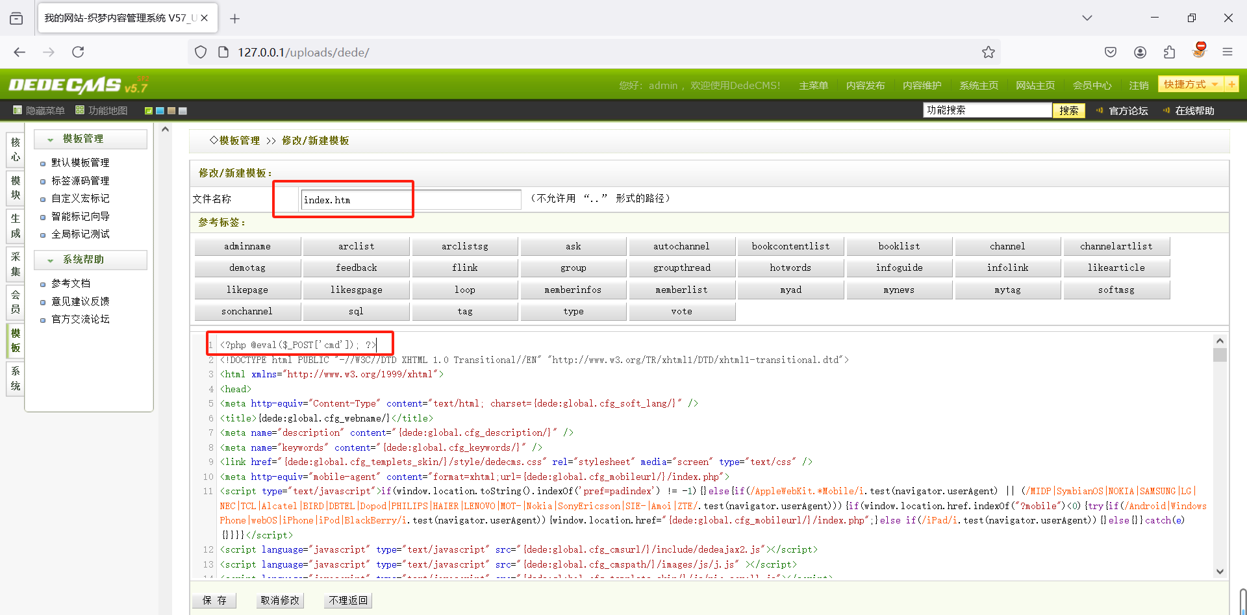Go back to previous page
Screen dimensions: 1247x615
(19, 52)
